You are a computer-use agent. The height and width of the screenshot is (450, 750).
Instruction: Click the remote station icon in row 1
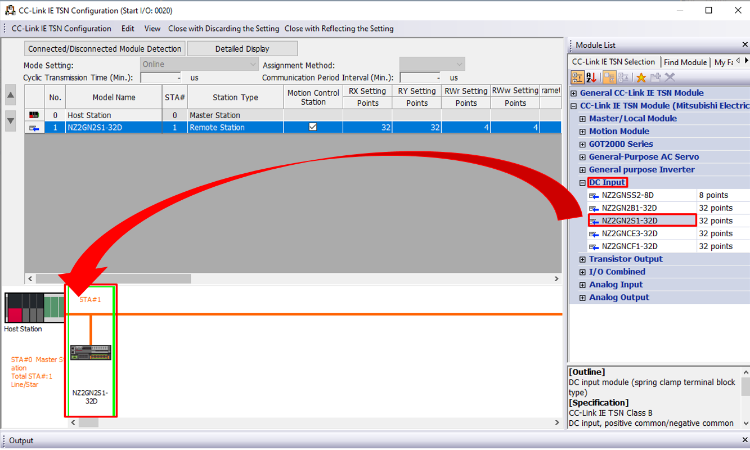[x=34, y=128]
